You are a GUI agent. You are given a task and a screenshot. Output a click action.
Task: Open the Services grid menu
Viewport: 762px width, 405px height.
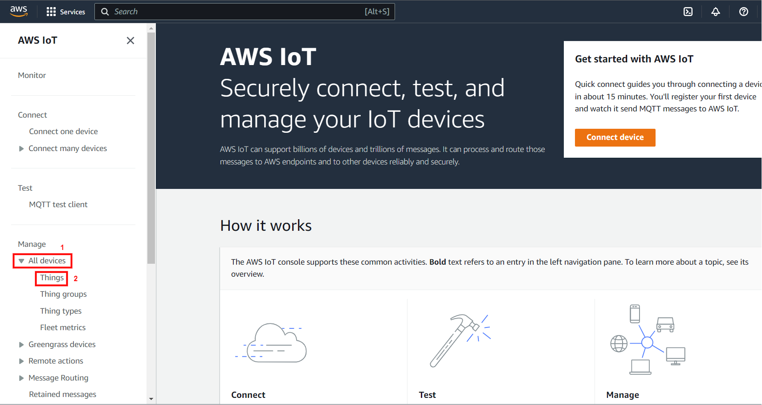tap(65, 12)
